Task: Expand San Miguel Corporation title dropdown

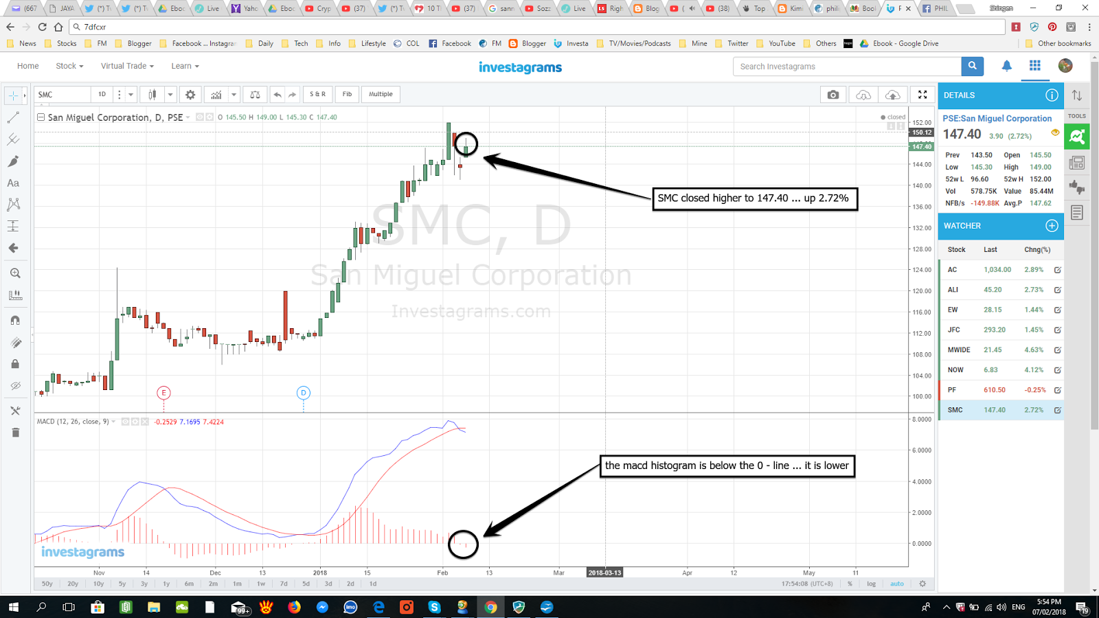Action: tap(188, 117)
